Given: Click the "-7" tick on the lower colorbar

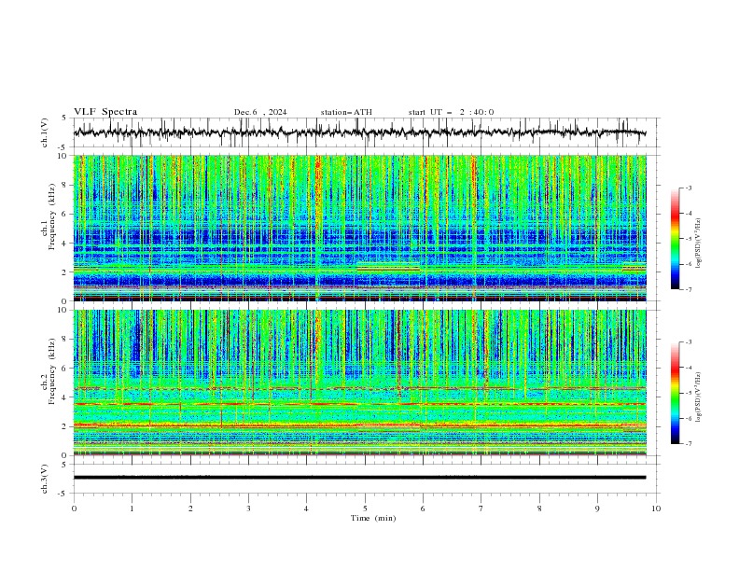Looking at the screenshot, I should point(688,444).
